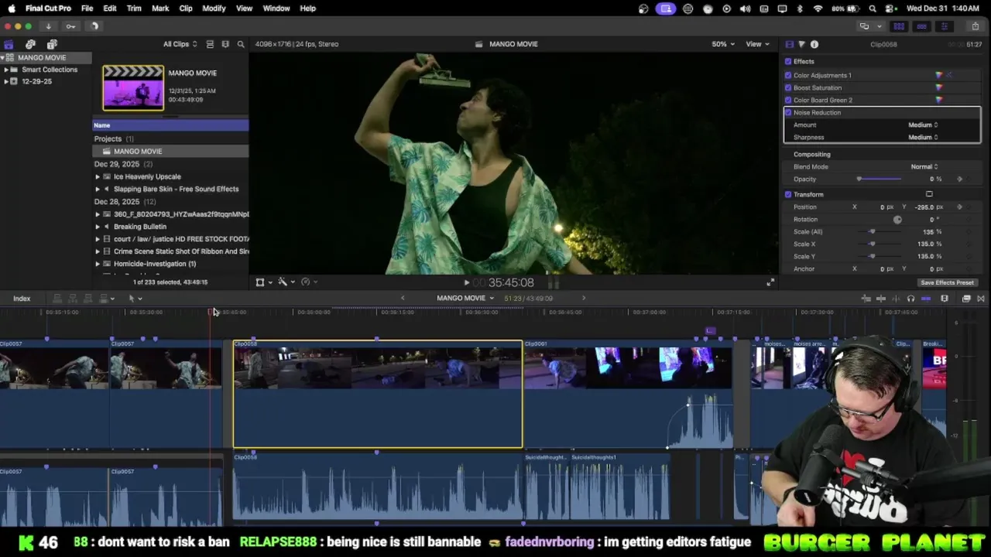This screenshot has width=991, height=557.
Task: Click the Opacity slider in inspector
Action: [x=879, y=179]
